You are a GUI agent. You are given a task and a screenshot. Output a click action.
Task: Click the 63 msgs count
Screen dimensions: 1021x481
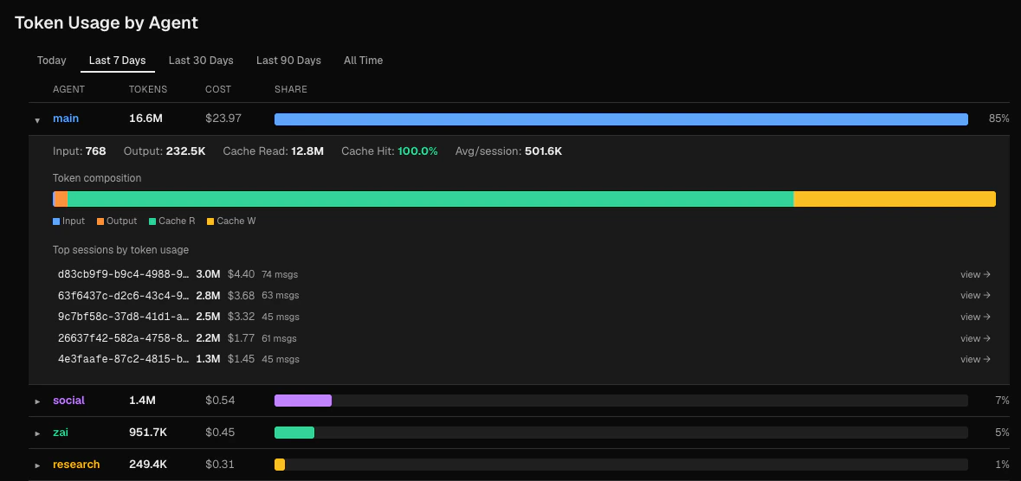point(280,296)
